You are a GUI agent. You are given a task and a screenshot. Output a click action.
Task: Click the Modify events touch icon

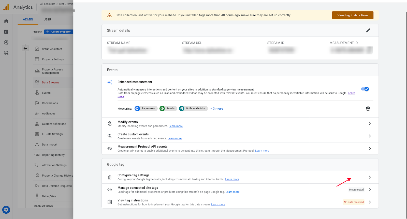[110, 124]
